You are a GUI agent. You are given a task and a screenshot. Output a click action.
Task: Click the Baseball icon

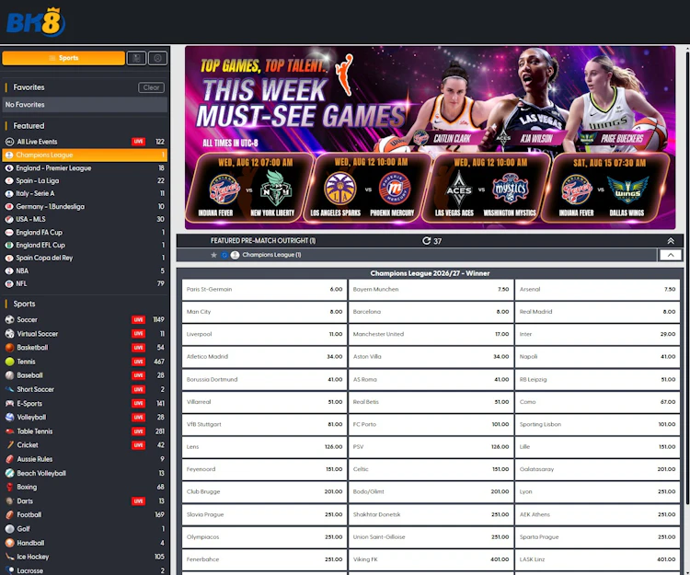(10, 375)
